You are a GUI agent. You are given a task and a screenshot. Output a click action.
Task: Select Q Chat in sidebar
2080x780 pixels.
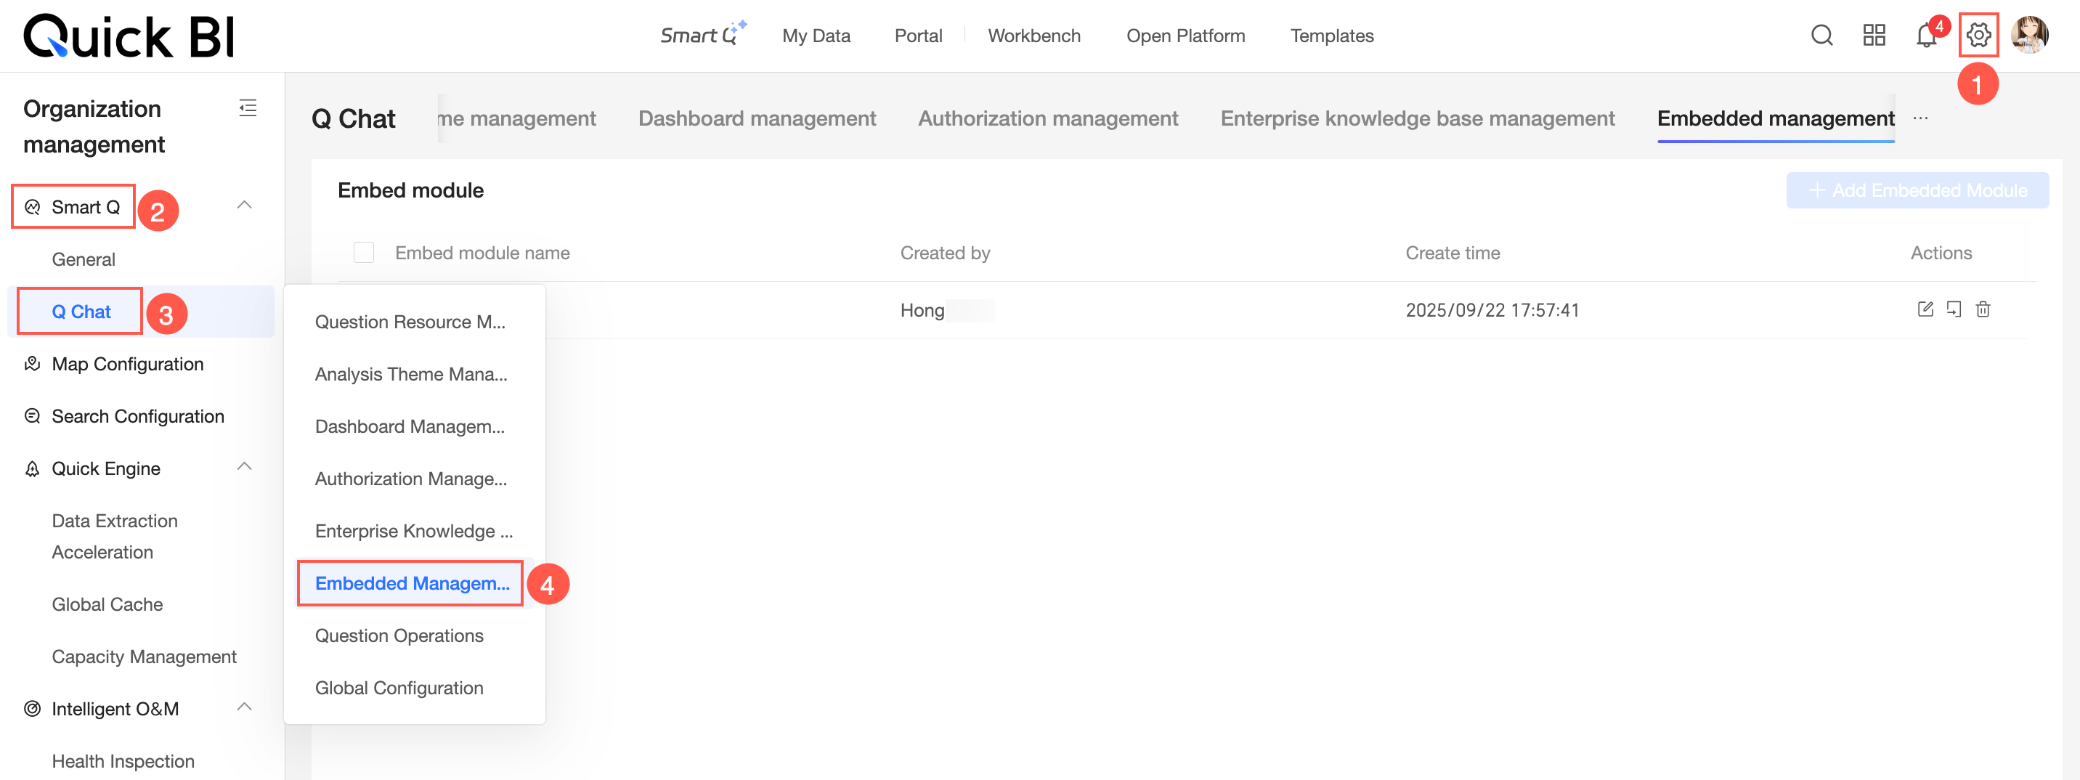point(81,312)
